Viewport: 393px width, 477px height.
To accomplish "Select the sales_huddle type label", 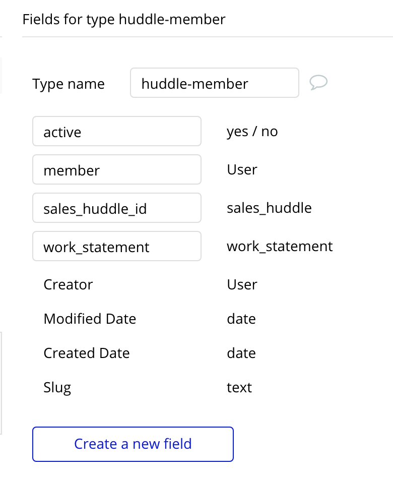I will (x=269, y=208).
